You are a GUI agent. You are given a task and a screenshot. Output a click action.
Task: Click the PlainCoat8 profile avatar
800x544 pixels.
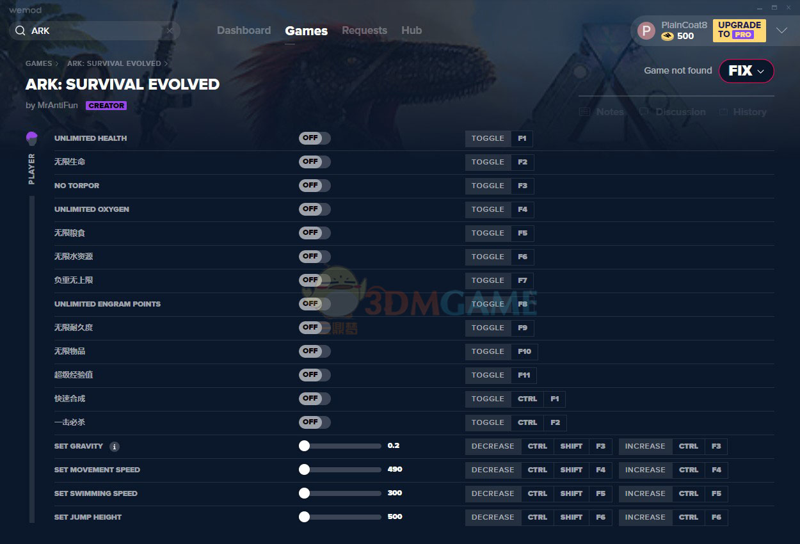(646, 31)
